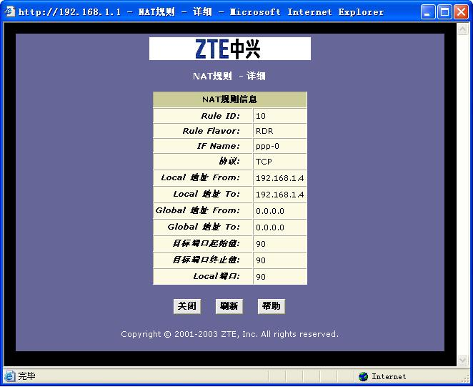Select the 协议 value TCP

tap(264, 162)
